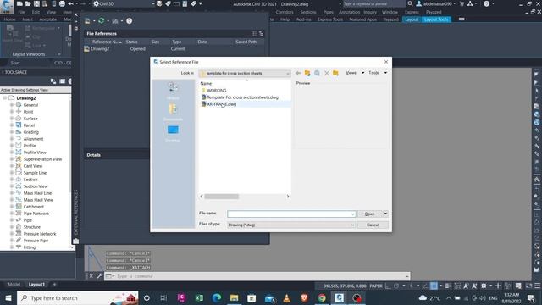Click Cancel in Select Reference File dialog
This screenshot has width=542, height=305.
[373, 225]
